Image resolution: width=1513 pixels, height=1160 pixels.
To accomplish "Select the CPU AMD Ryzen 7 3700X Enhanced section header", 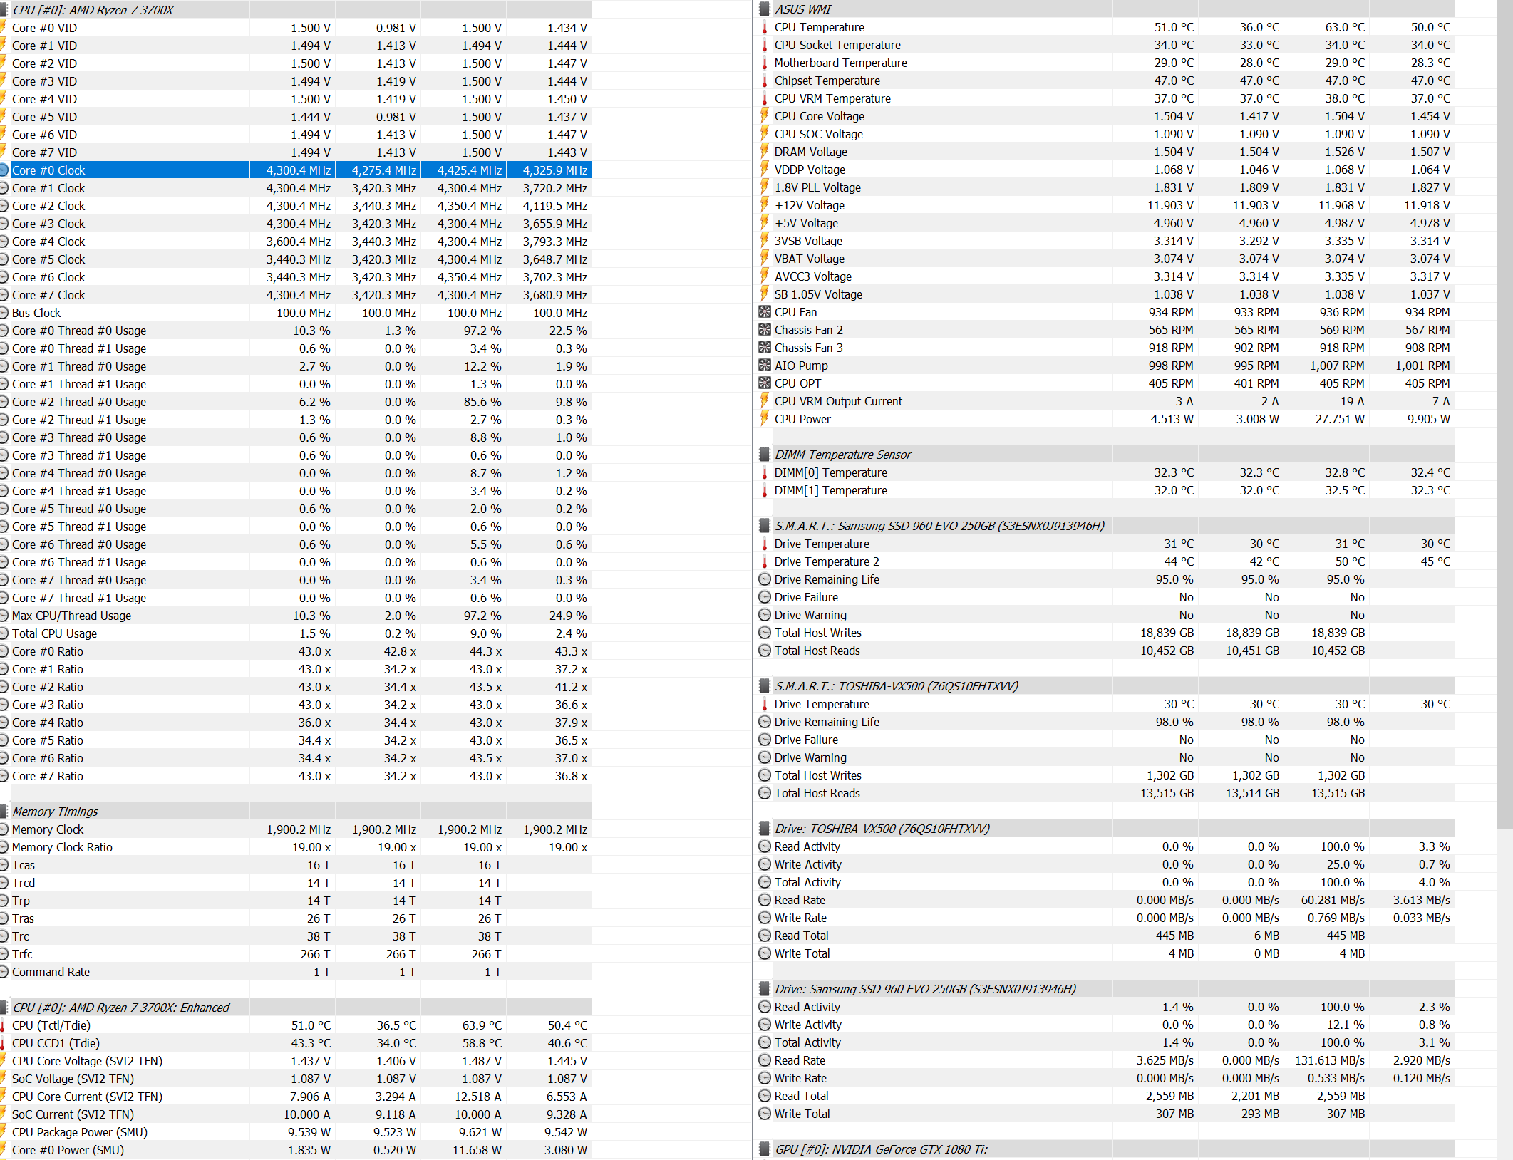I will [121, 1008].
